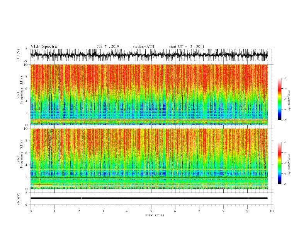Click the ch.1 voltage waveform trace
This screenshot has width=306, height=237.
149,55
